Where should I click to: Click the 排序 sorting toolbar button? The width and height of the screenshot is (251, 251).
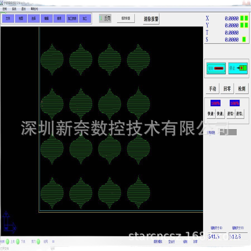point(59,18)
